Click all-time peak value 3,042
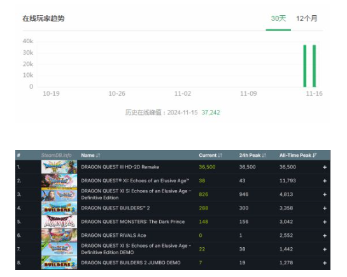Image resolution: width=347 pixels, height=277 pixels. pyautogui.click(x=286, y=222)
